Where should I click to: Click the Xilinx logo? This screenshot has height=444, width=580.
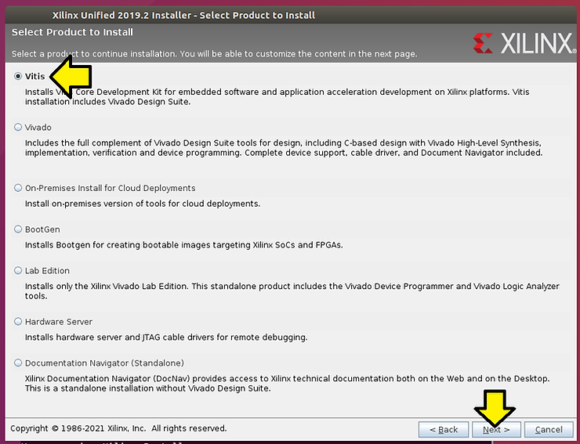click(524, 43)
